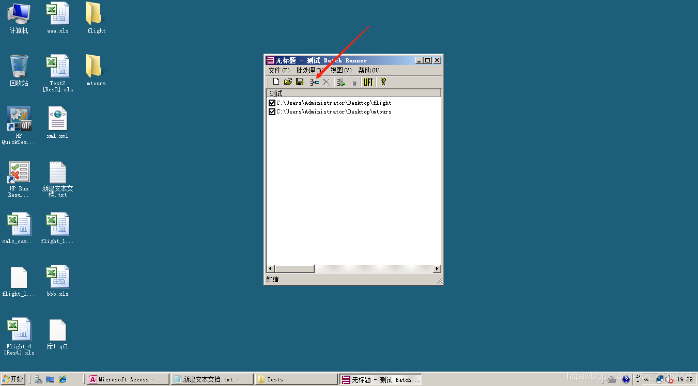Select the mtours folder on desktop
Image resolution: width=698 pixels, height=386 pixels.
click(x=96, y=71)
